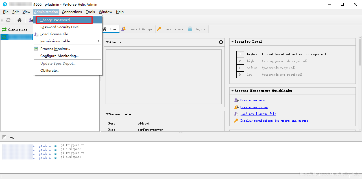362x179 pixels.
Task: Open the Edit menu
Action: [16, 12]
